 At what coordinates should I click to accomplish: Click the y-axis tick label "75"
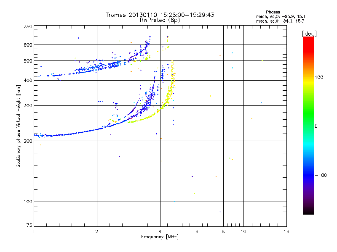pyautogui.click(x=29, y=225)
